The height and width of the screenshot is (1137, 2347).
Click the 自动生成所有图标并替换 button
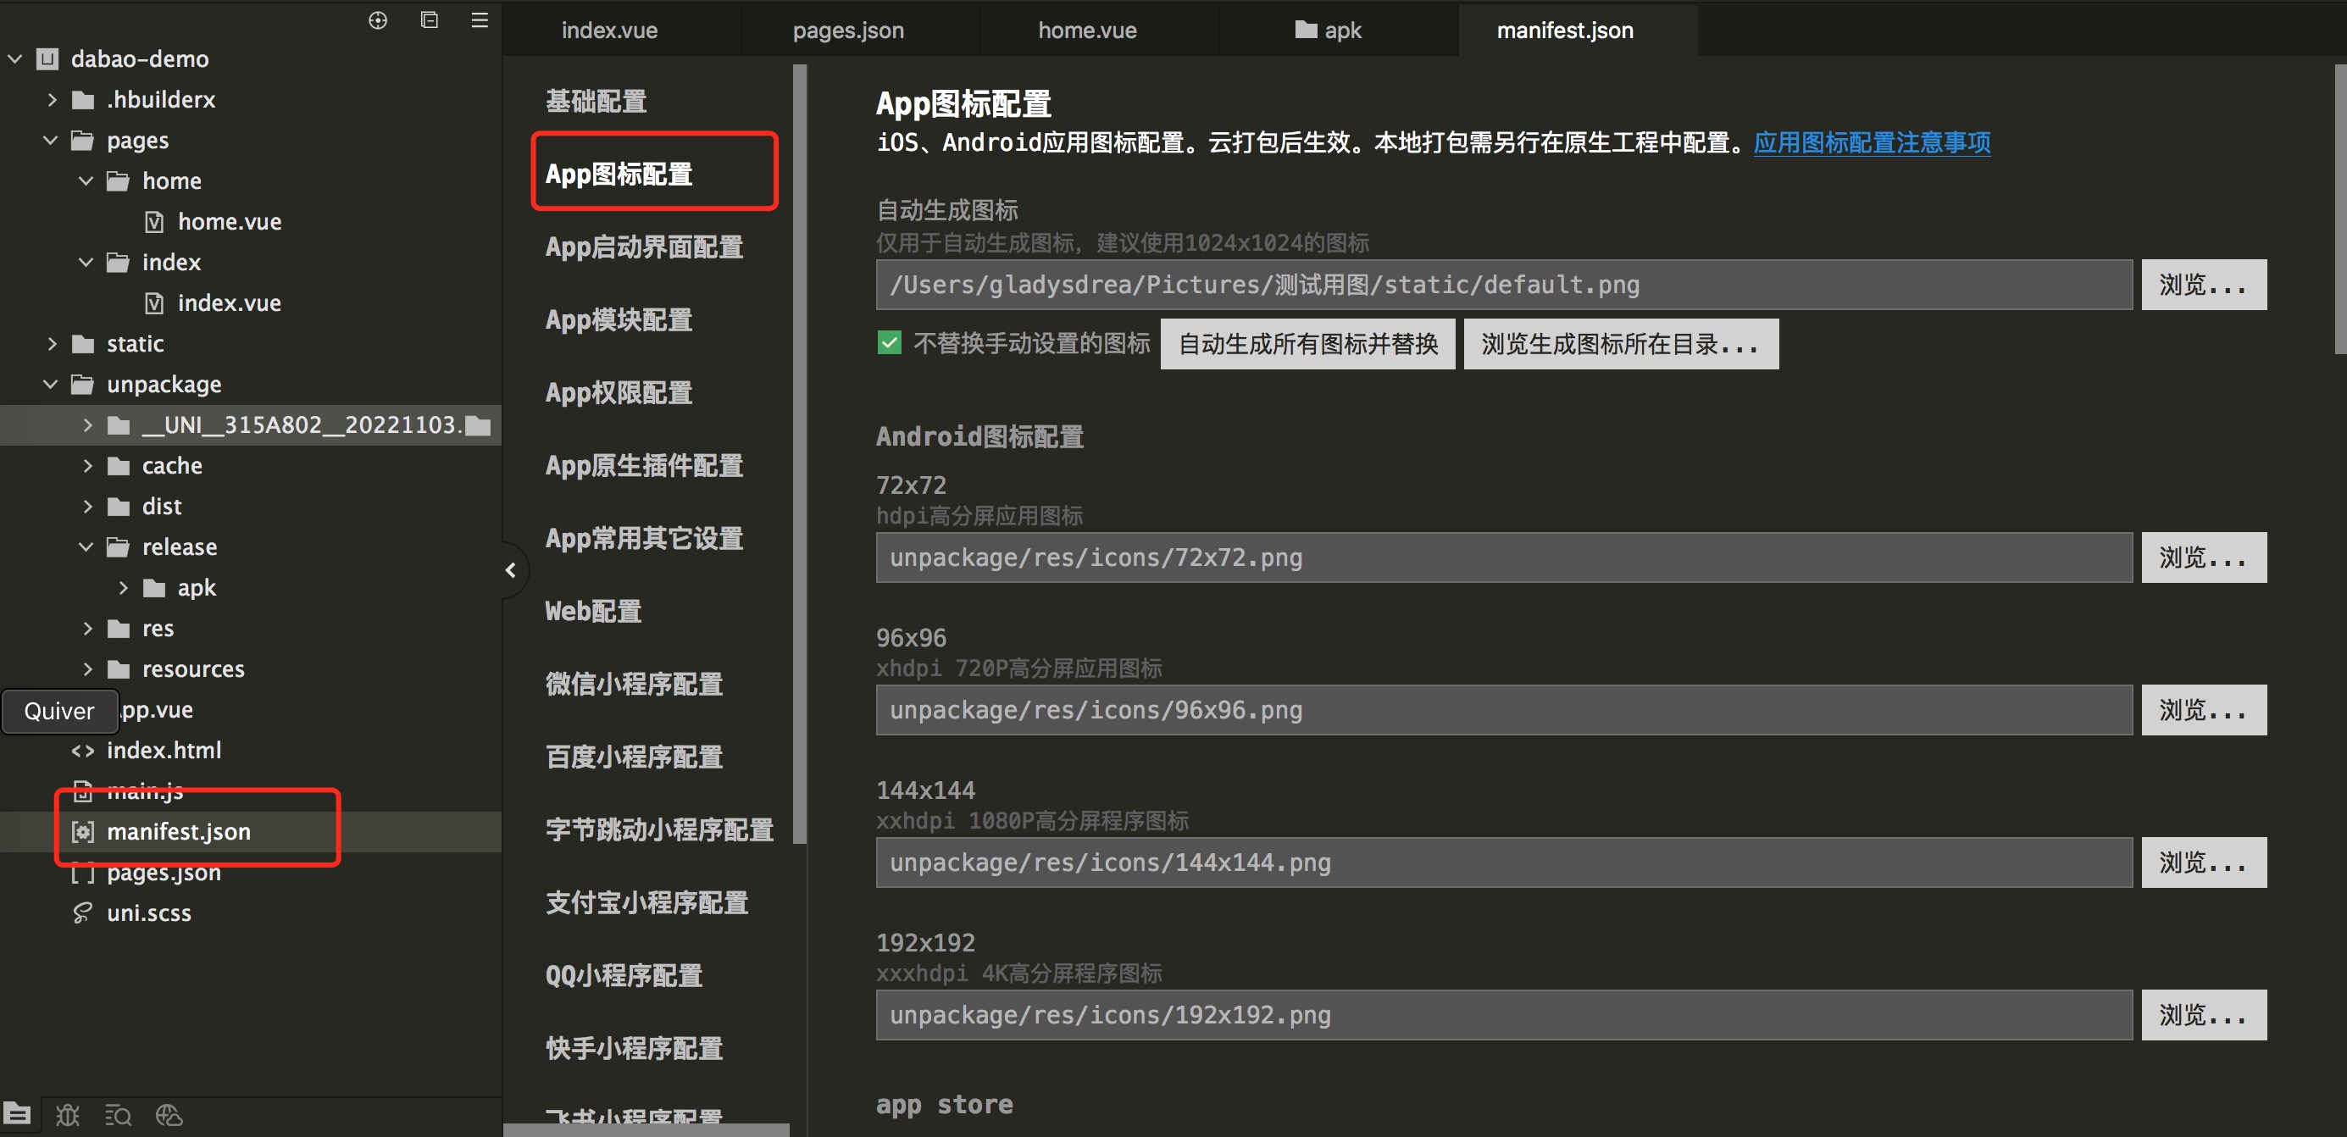(x=1307, y=343)
